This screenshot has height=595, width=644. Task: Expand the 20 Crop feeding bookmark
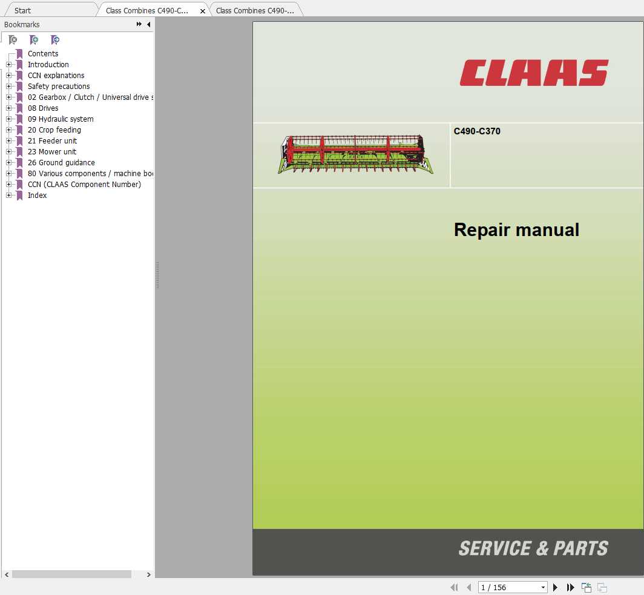[8, 130]
